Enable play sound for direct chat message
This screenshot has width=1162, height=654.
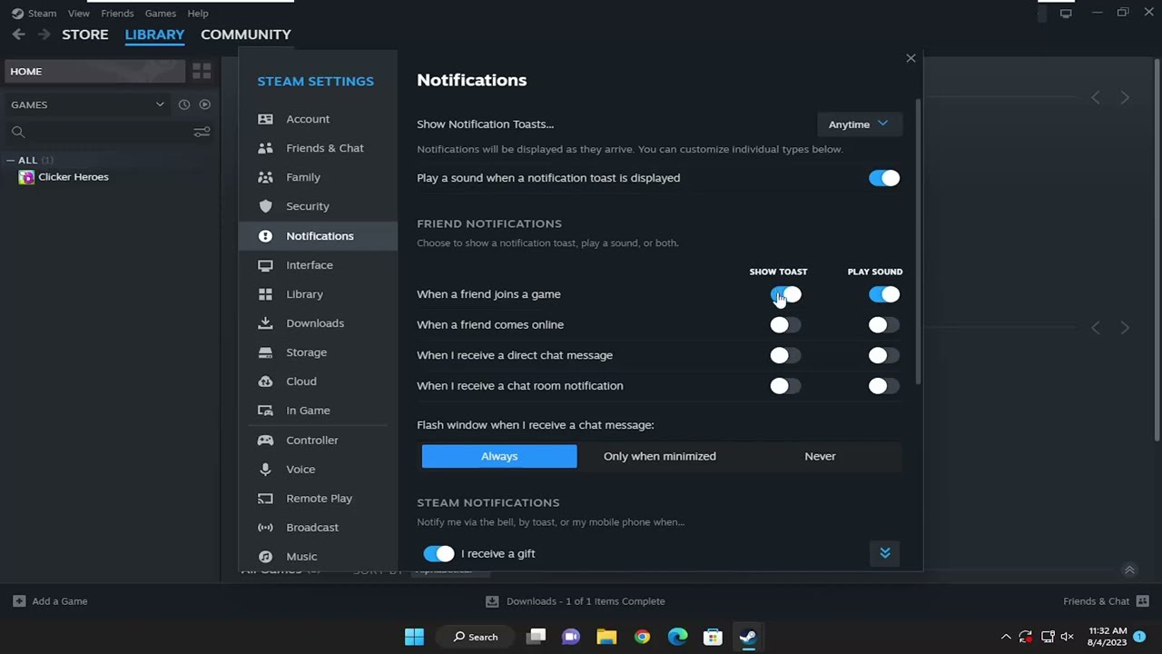click(884, 356)
